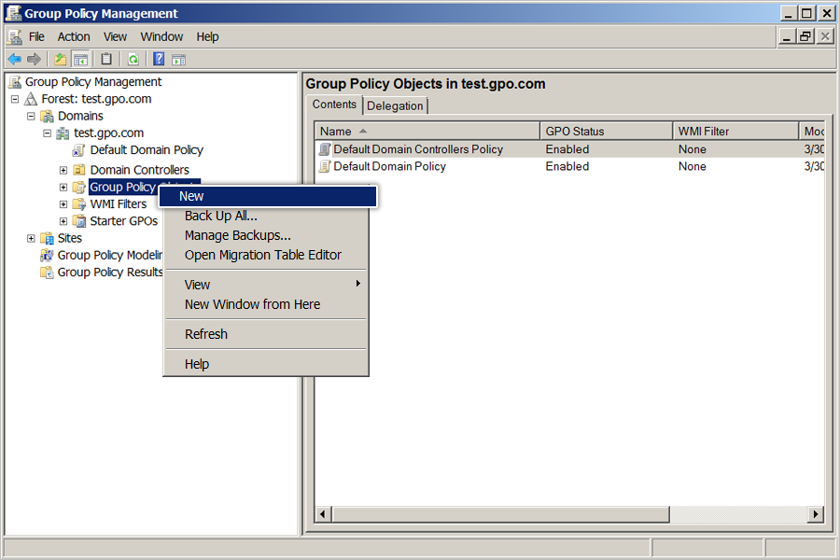Click the horizontal scrollbar right arrow

816,514
